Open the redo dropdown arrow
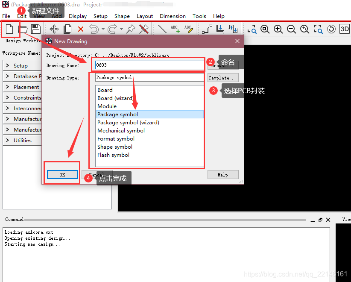 [122, 29]
